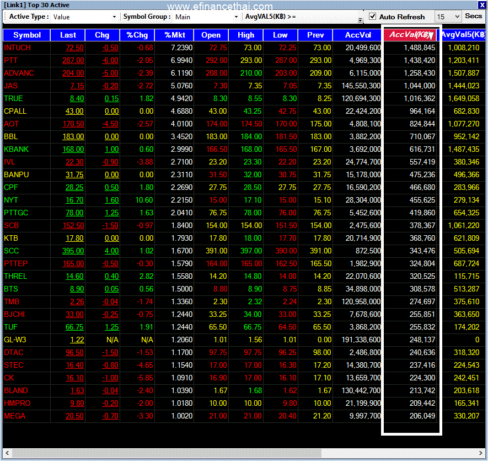Screen dimensions: 488x461
Task: Click AccVal 1,488,845 cell for INTUCH
Action: (x=420, y=47)
